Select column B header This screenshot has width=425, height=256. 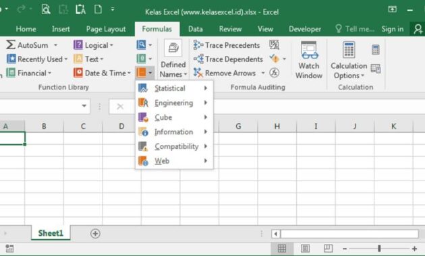pyautogui.click(x=44, y=126)
